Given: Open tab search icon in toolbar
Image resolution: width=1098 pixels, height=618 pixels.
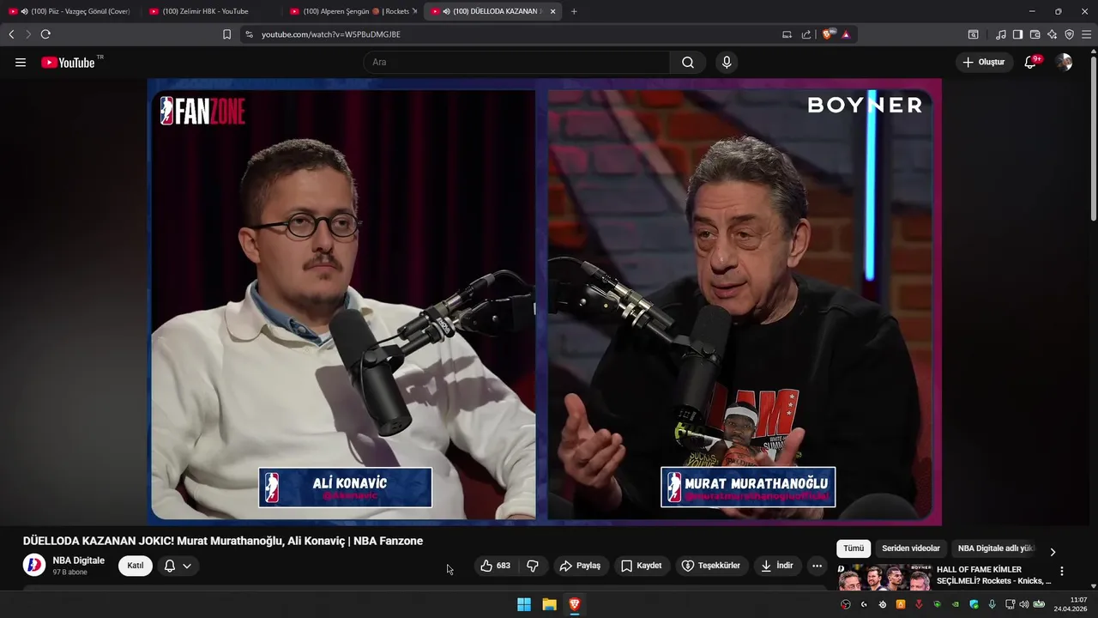Looking at the screenshot, I should (x=973, y=34).
